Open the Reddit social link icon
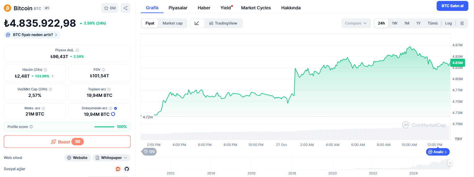The height and width of the screenshot is (177, 474). (118, 169)
